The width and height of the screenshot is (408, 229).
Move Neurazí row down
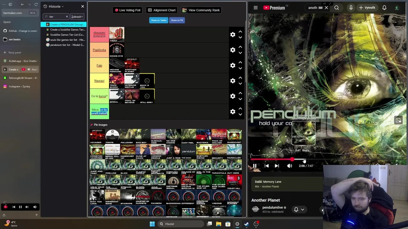pyautogui.click(x=240, y=84)
